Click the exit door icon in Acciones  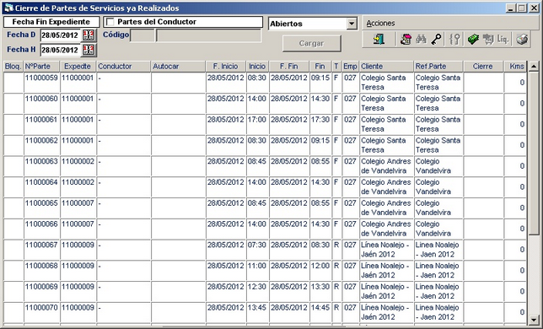379,39
